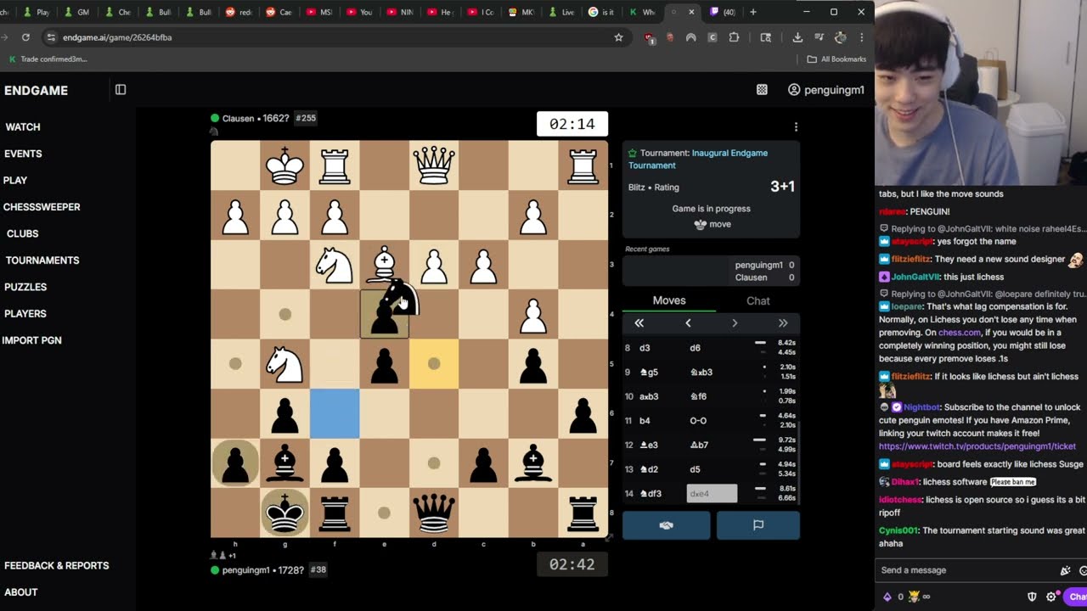Screen dimensions: 1087x611
Task: Select the pending dxe4 move entry
Action: coord(712,493)
